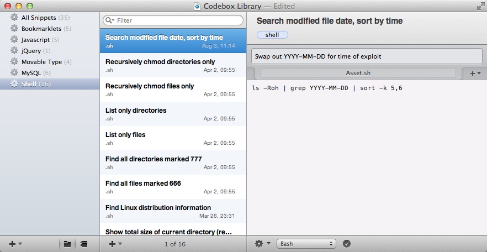The image size is (487, 252).
Task: Select snippet List only files
Action: point(173,138)
